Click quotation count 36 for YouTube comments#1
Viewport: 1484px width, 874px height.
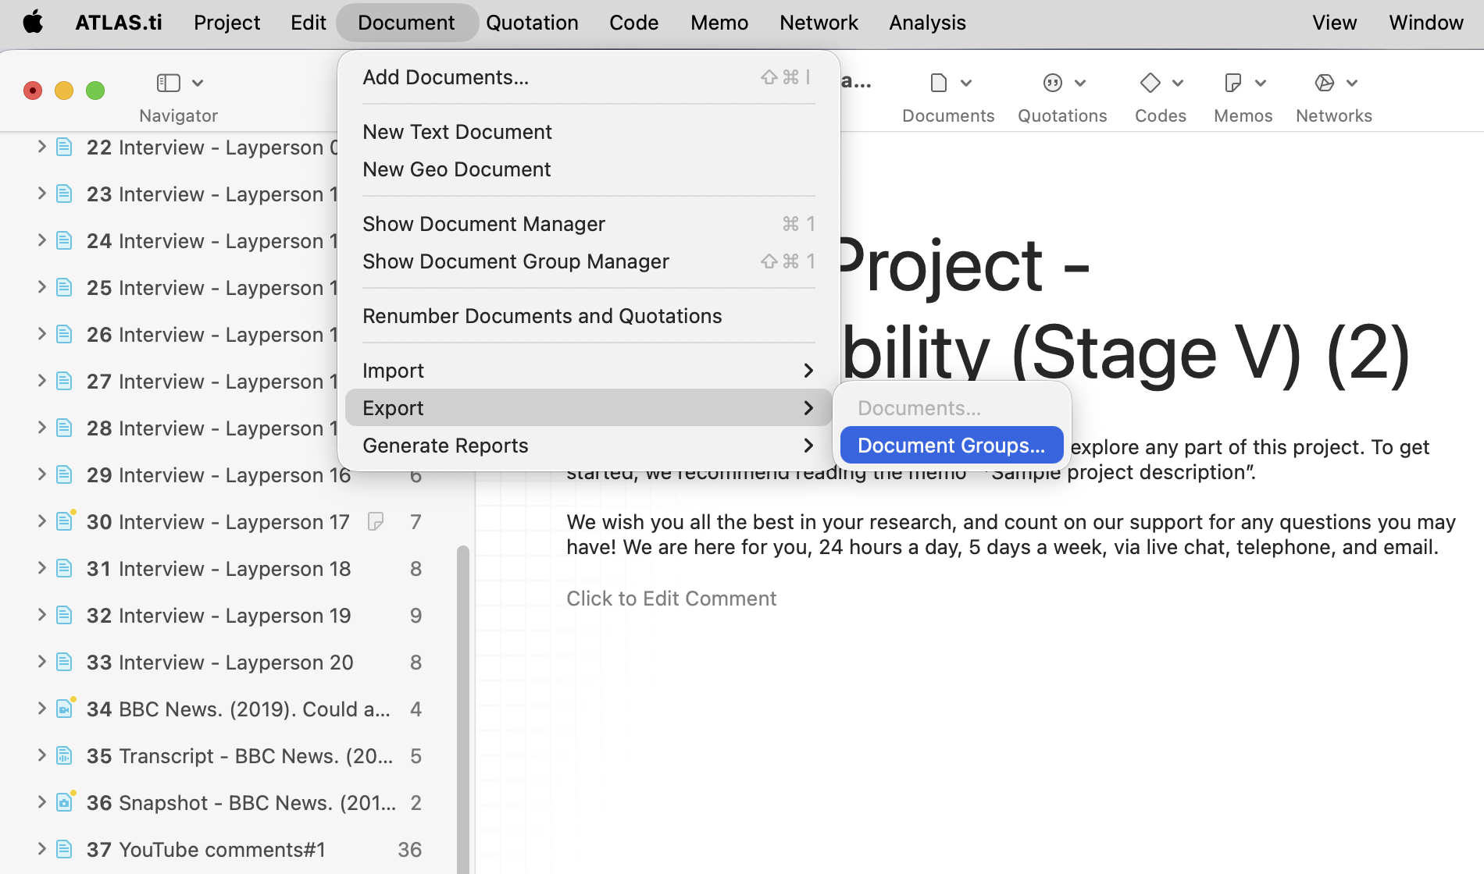pos(409,849)
